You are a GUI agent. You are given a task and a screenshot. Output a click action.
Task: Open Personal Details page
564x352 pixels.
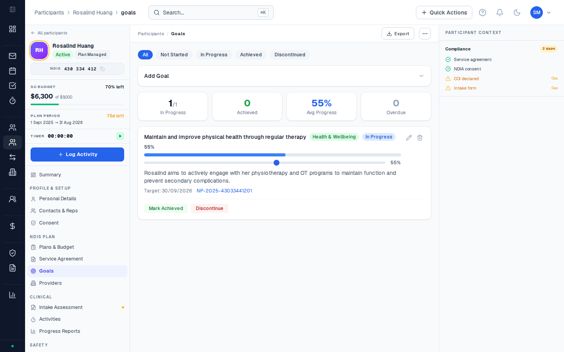pyautogui.click(x=78, y=199)
